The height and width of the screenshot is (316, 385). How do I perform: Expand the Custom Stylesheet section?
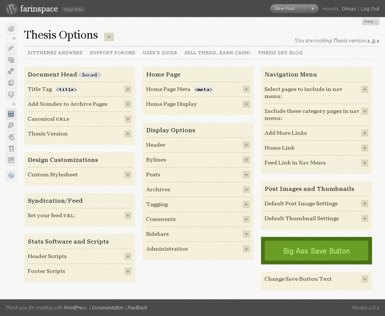[128, 175]
